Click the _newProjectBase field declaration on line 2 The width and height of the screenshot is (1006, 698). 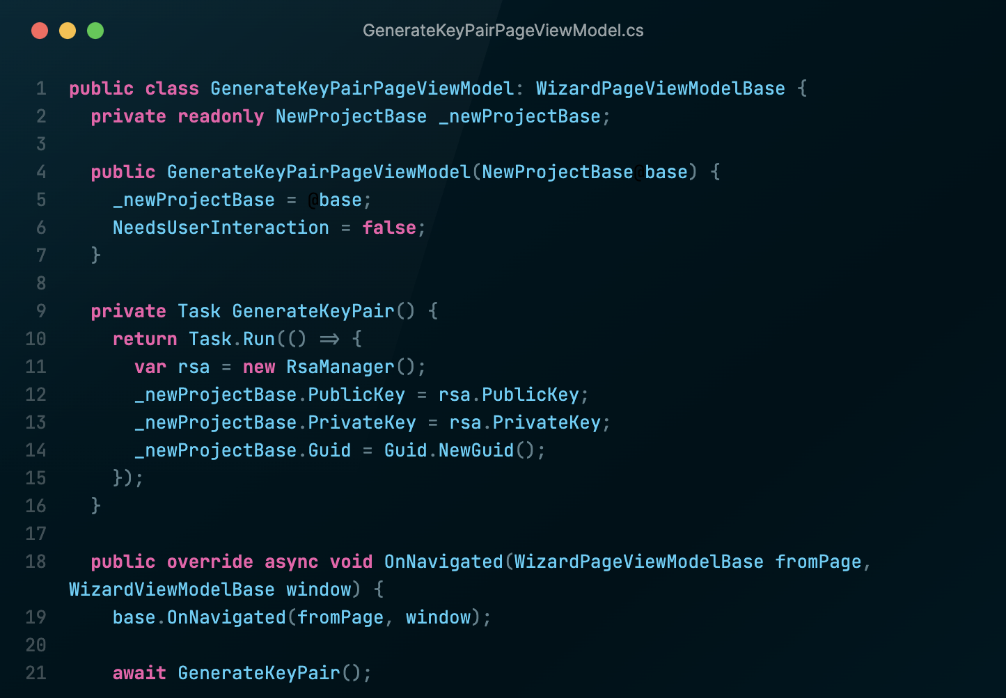pos(519,116)
